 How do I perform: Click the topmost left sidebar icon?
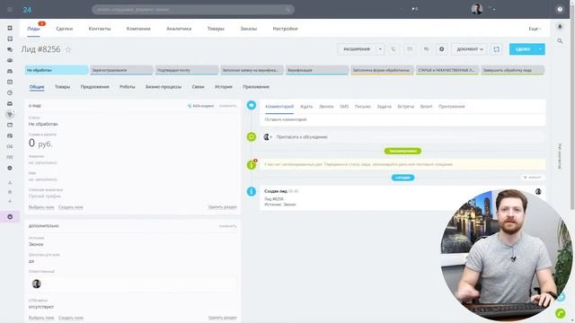click(x=10, y=28)
